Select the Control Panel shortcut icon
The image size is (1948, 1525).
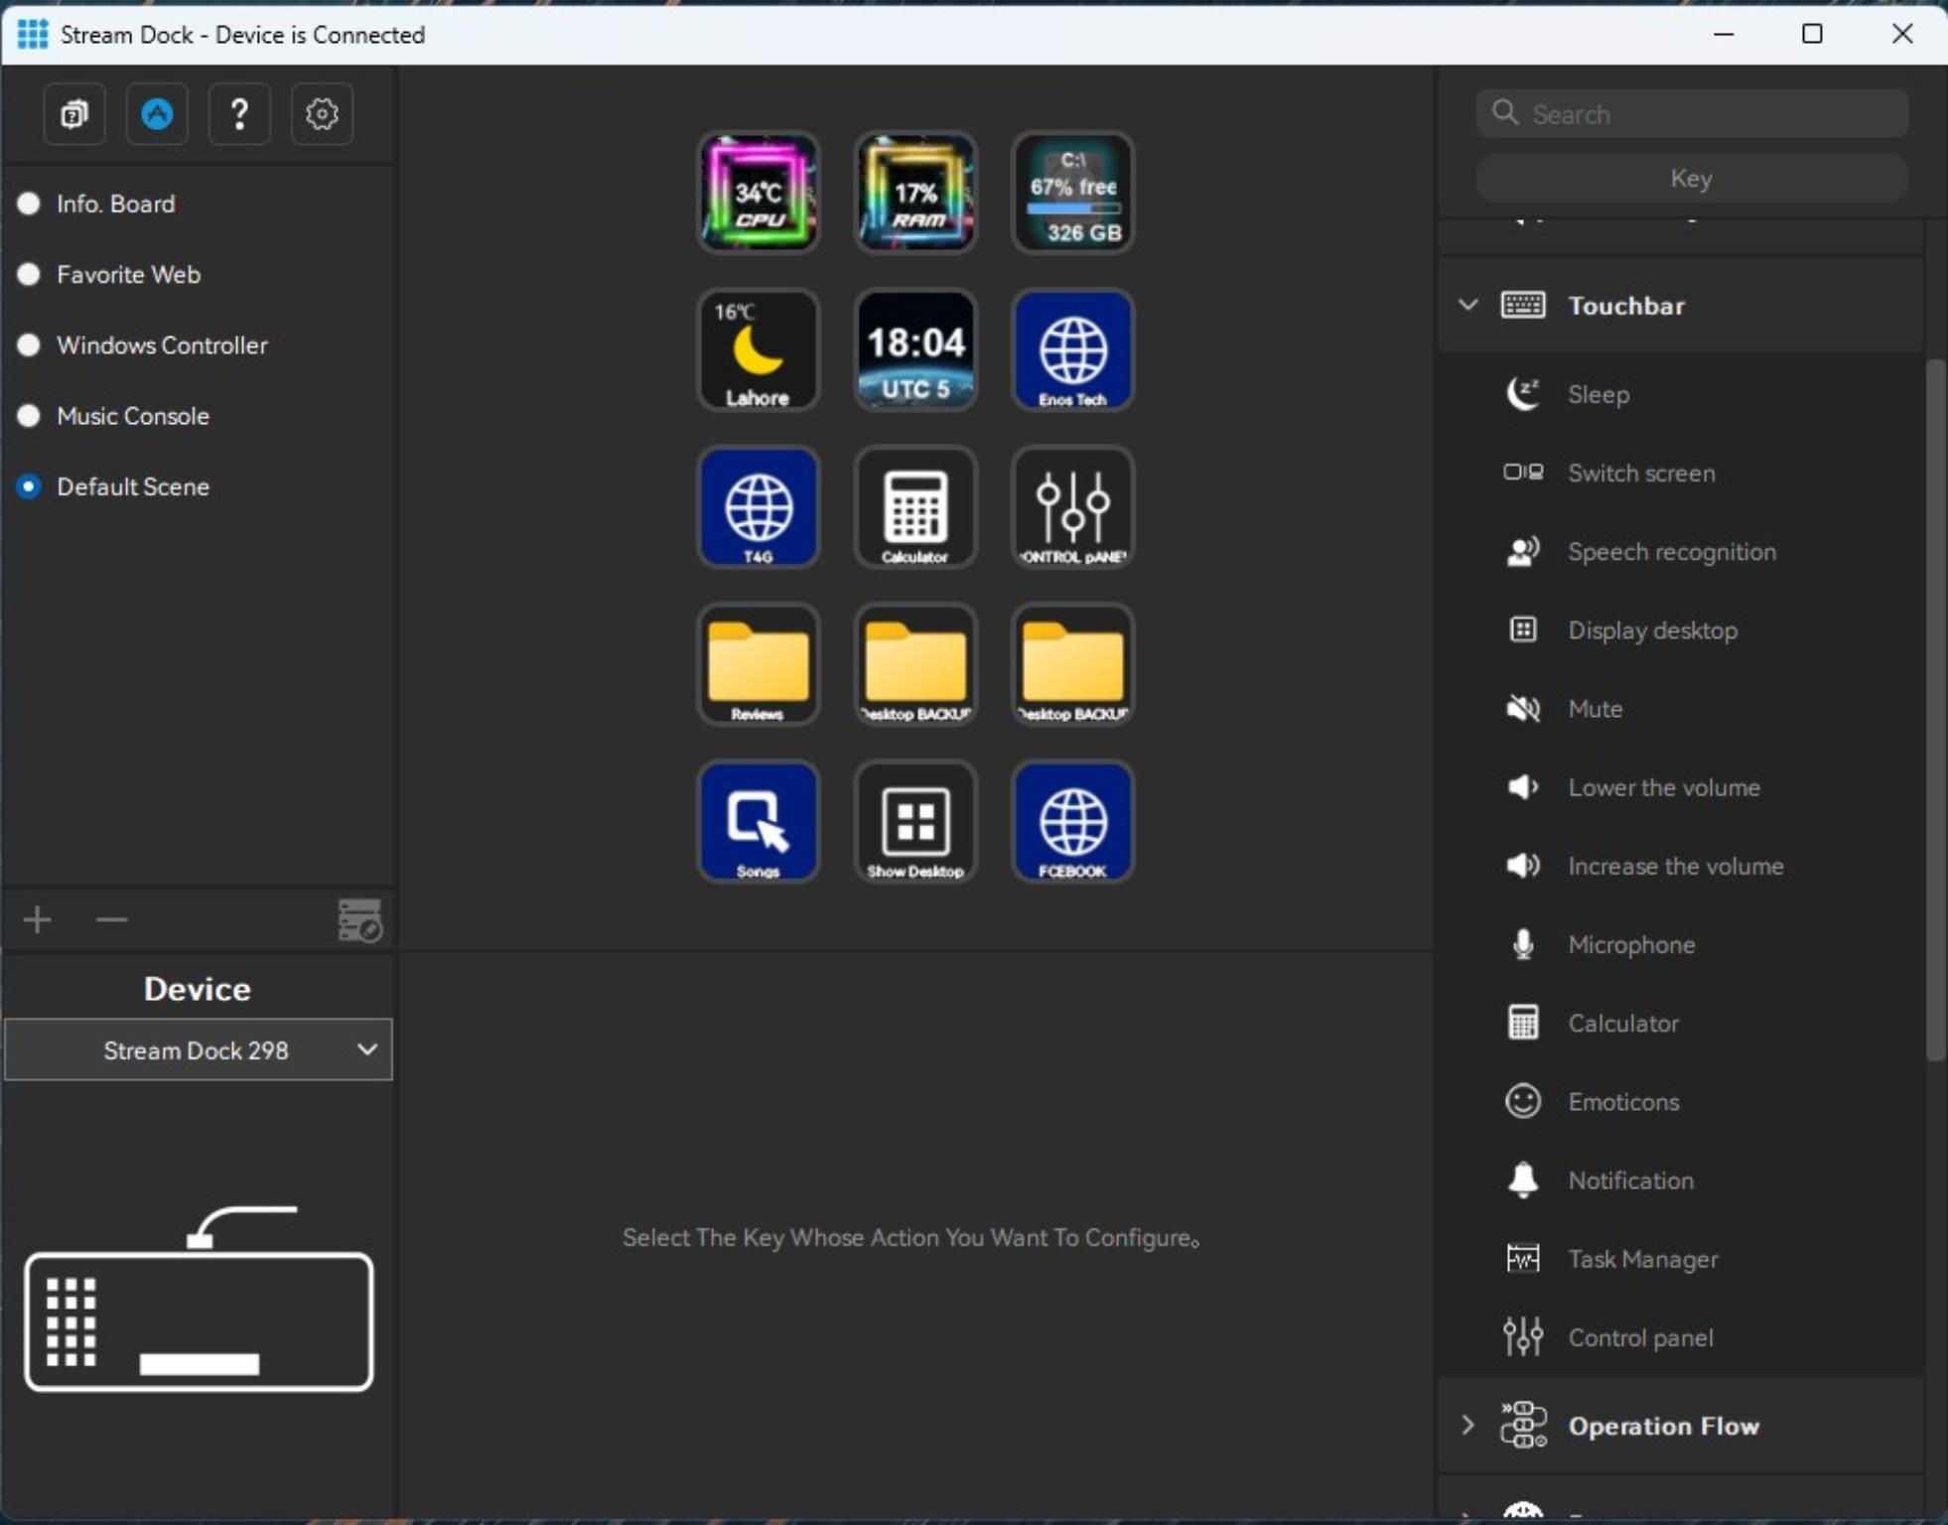coord(1072,505)
